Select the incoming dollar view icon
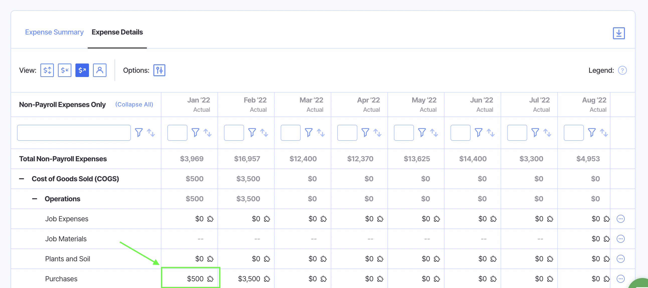Viewport: 648px width, 288px height. click(65, 70)
